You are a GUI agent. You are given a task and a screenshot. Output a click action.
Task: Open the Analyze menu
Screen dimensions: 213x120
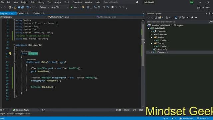click(58, 2)
